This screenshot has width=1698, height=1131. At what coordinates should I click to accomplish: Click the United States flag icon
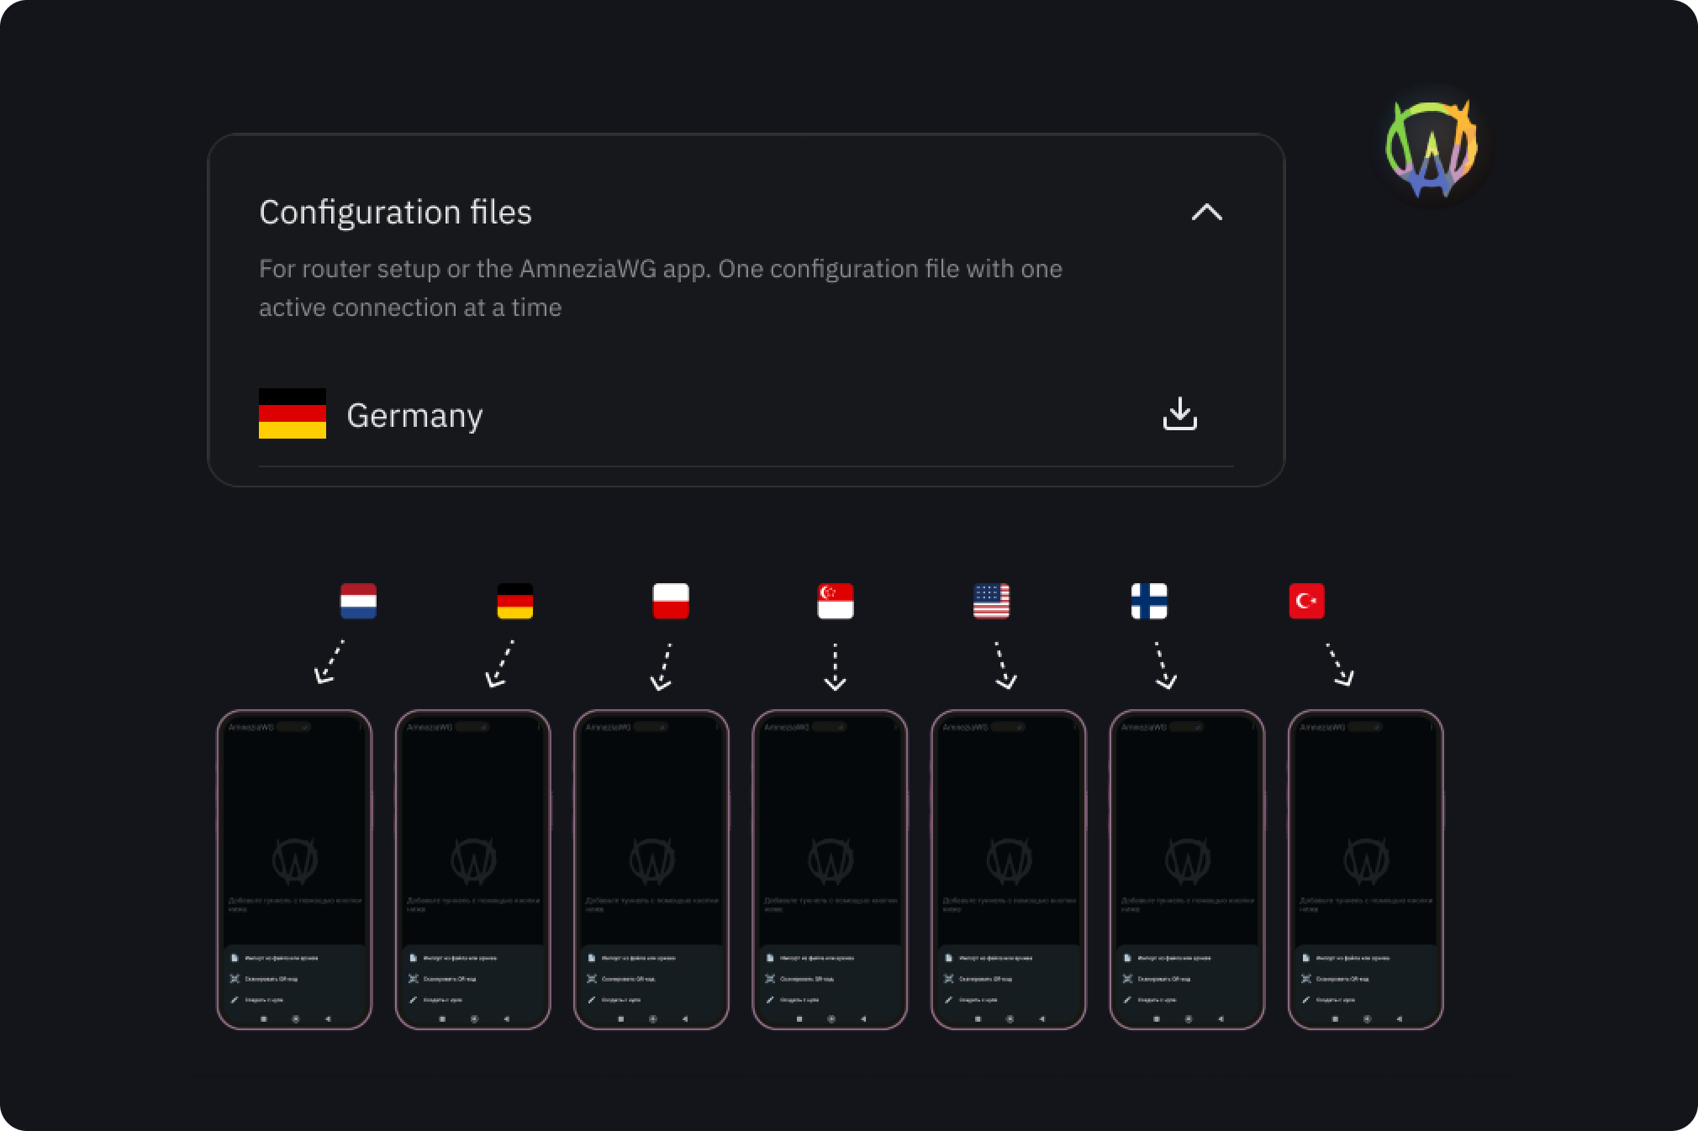pyautogui.click(x=991, y=601)
